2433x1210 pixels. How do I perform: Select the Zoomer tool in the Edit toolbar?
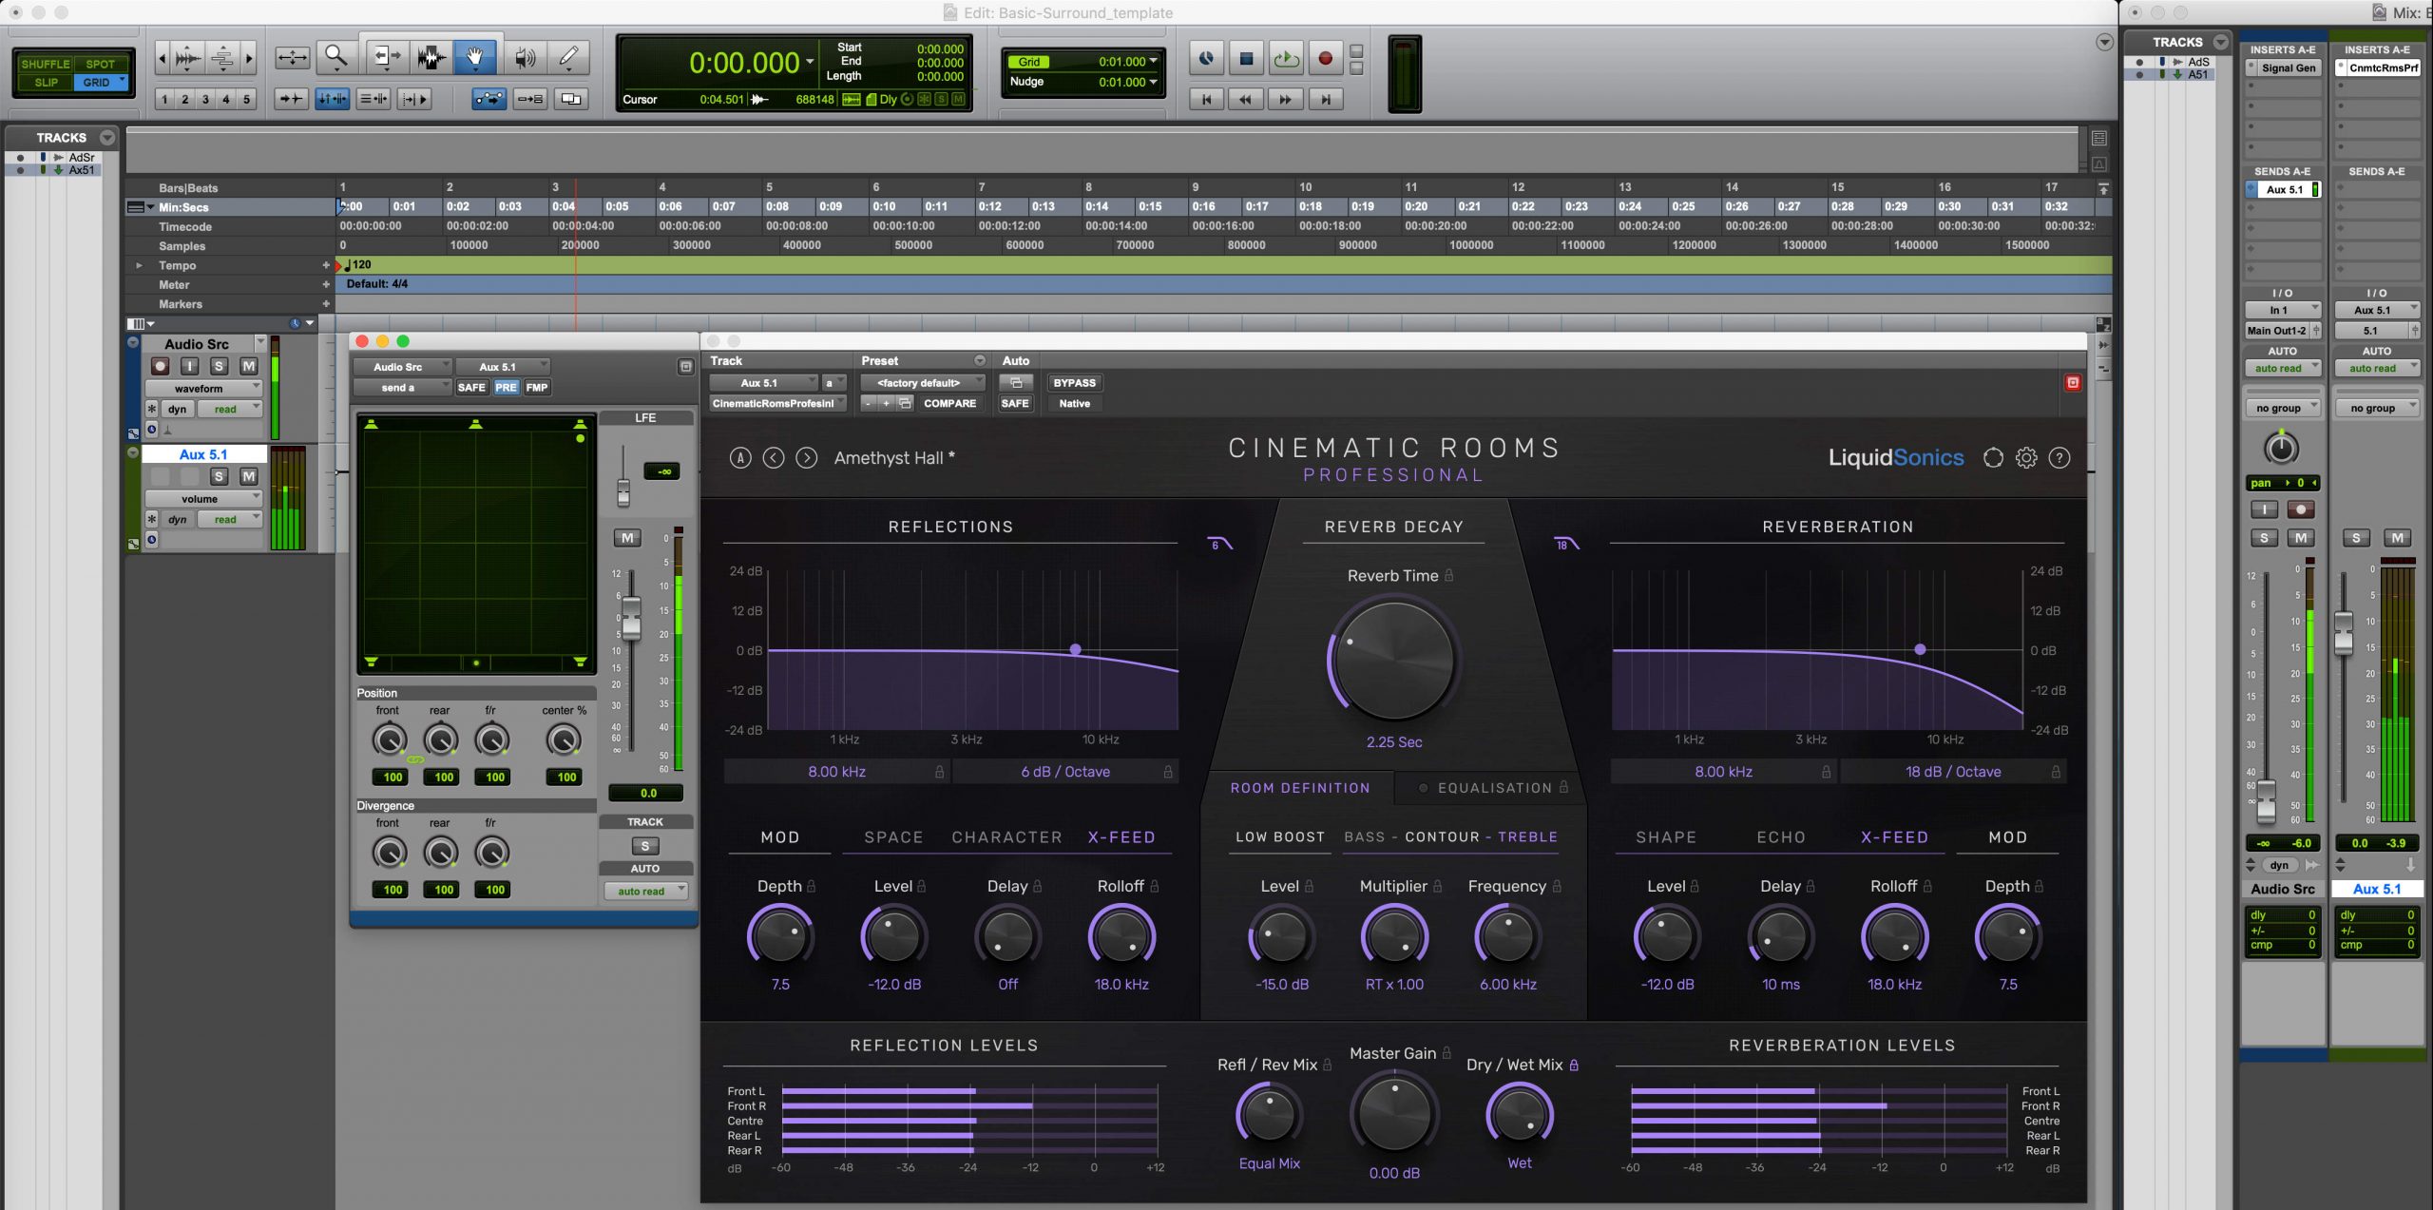(335, 58)
